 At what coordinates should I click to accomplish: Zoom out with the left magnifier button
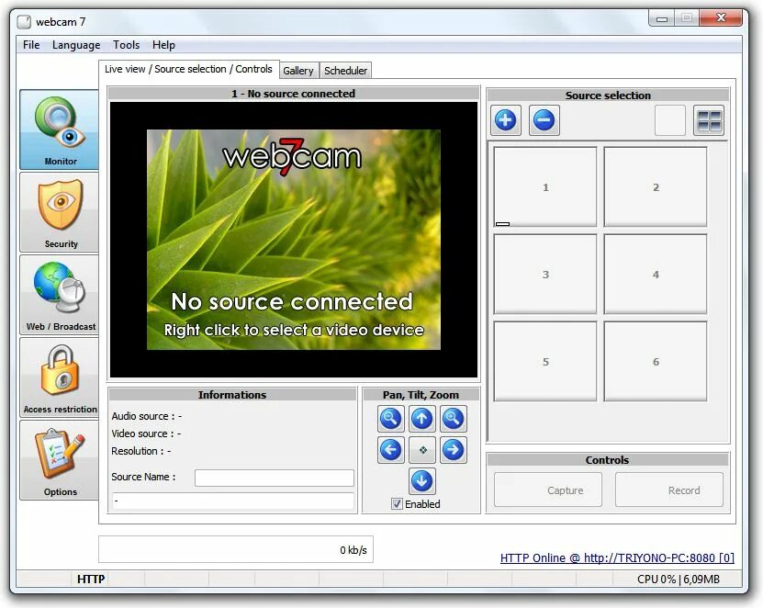click(x=391, y=419)
